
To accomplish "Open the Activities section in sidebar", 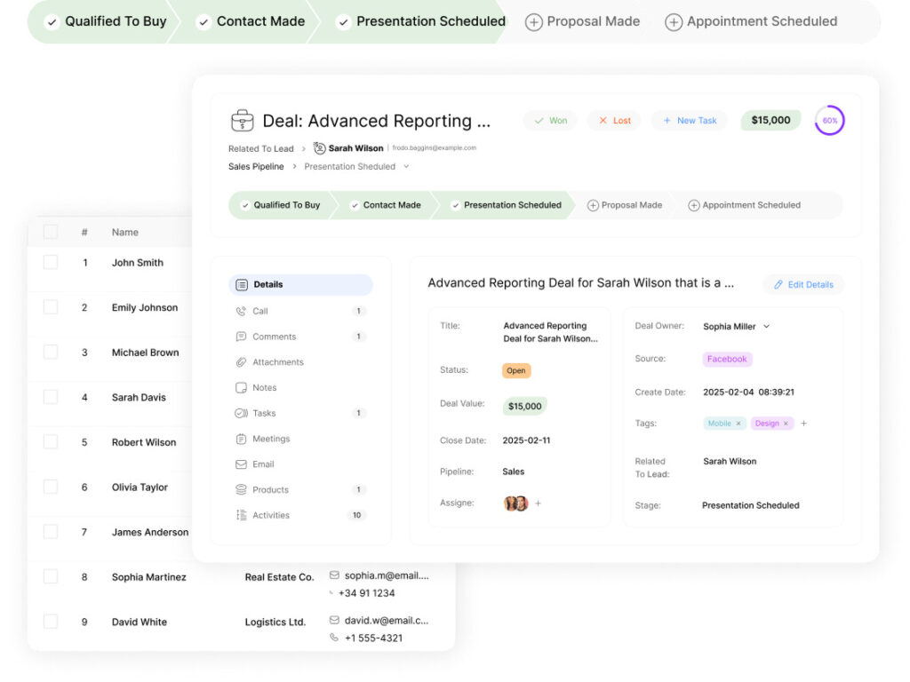I will [270, 515].
